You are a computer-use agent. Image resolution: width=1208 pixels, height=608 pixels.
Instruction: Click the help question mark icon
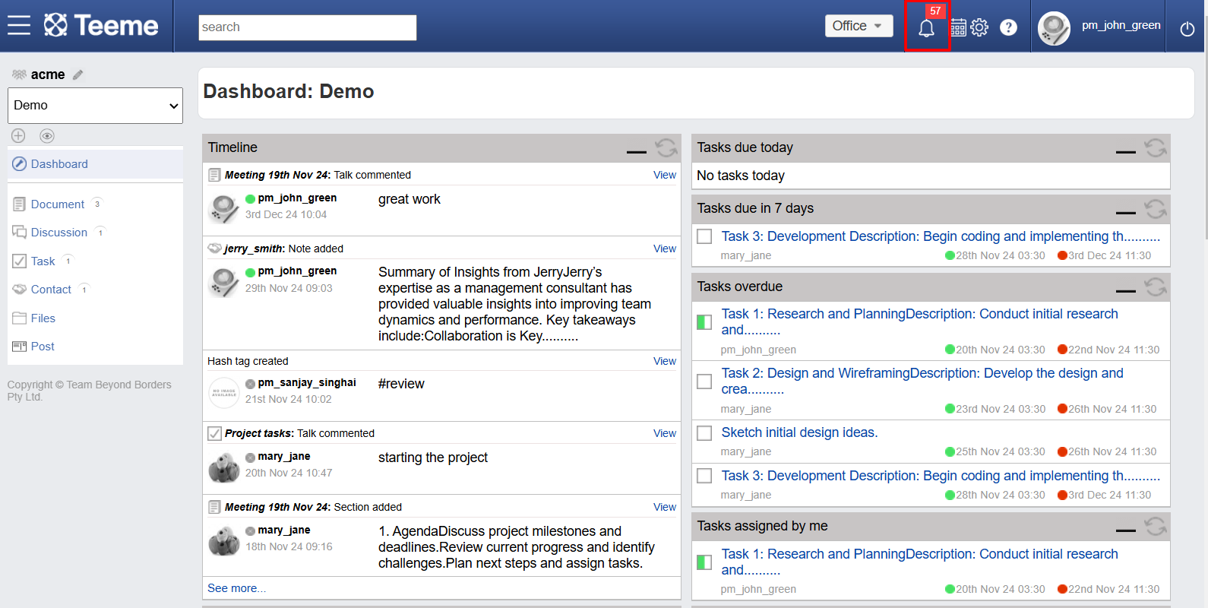(x=1008, y=27)
